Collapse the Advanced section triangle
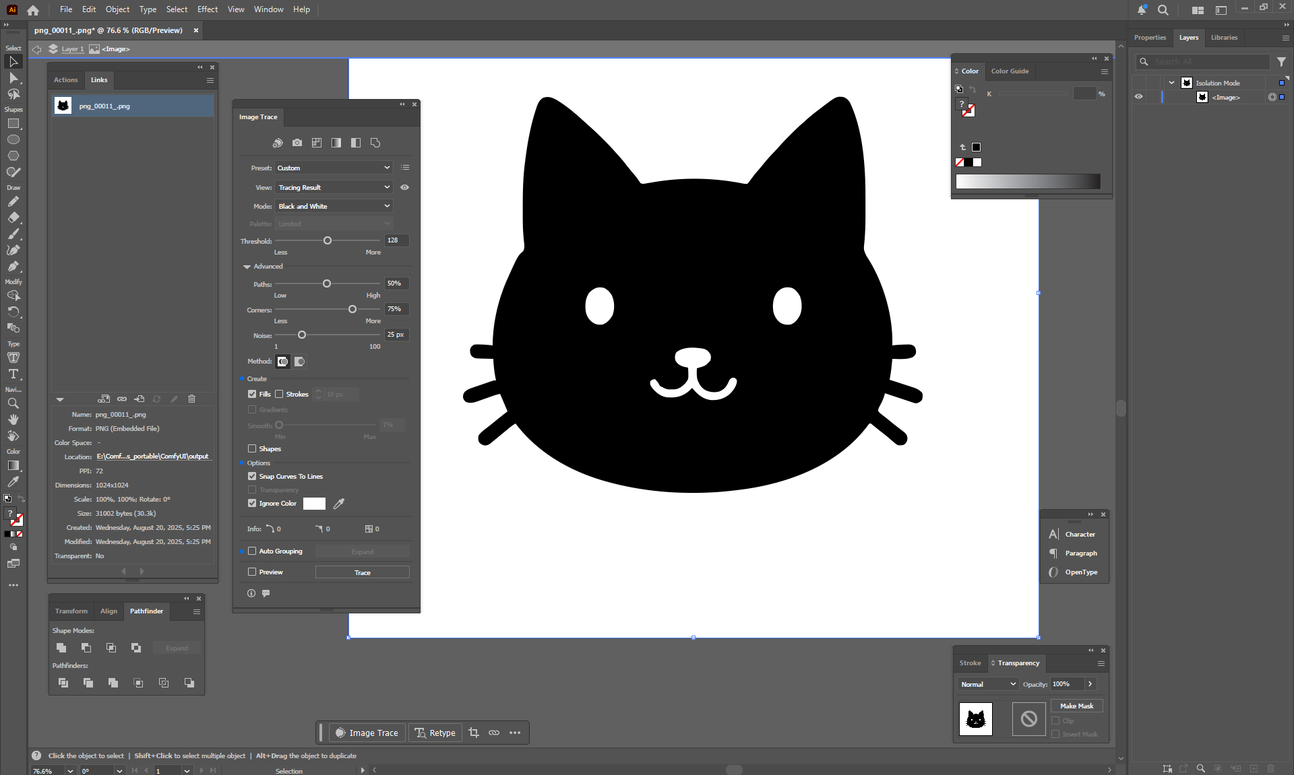This screenshot has height=775, width=1294. (x=247, y=267)
